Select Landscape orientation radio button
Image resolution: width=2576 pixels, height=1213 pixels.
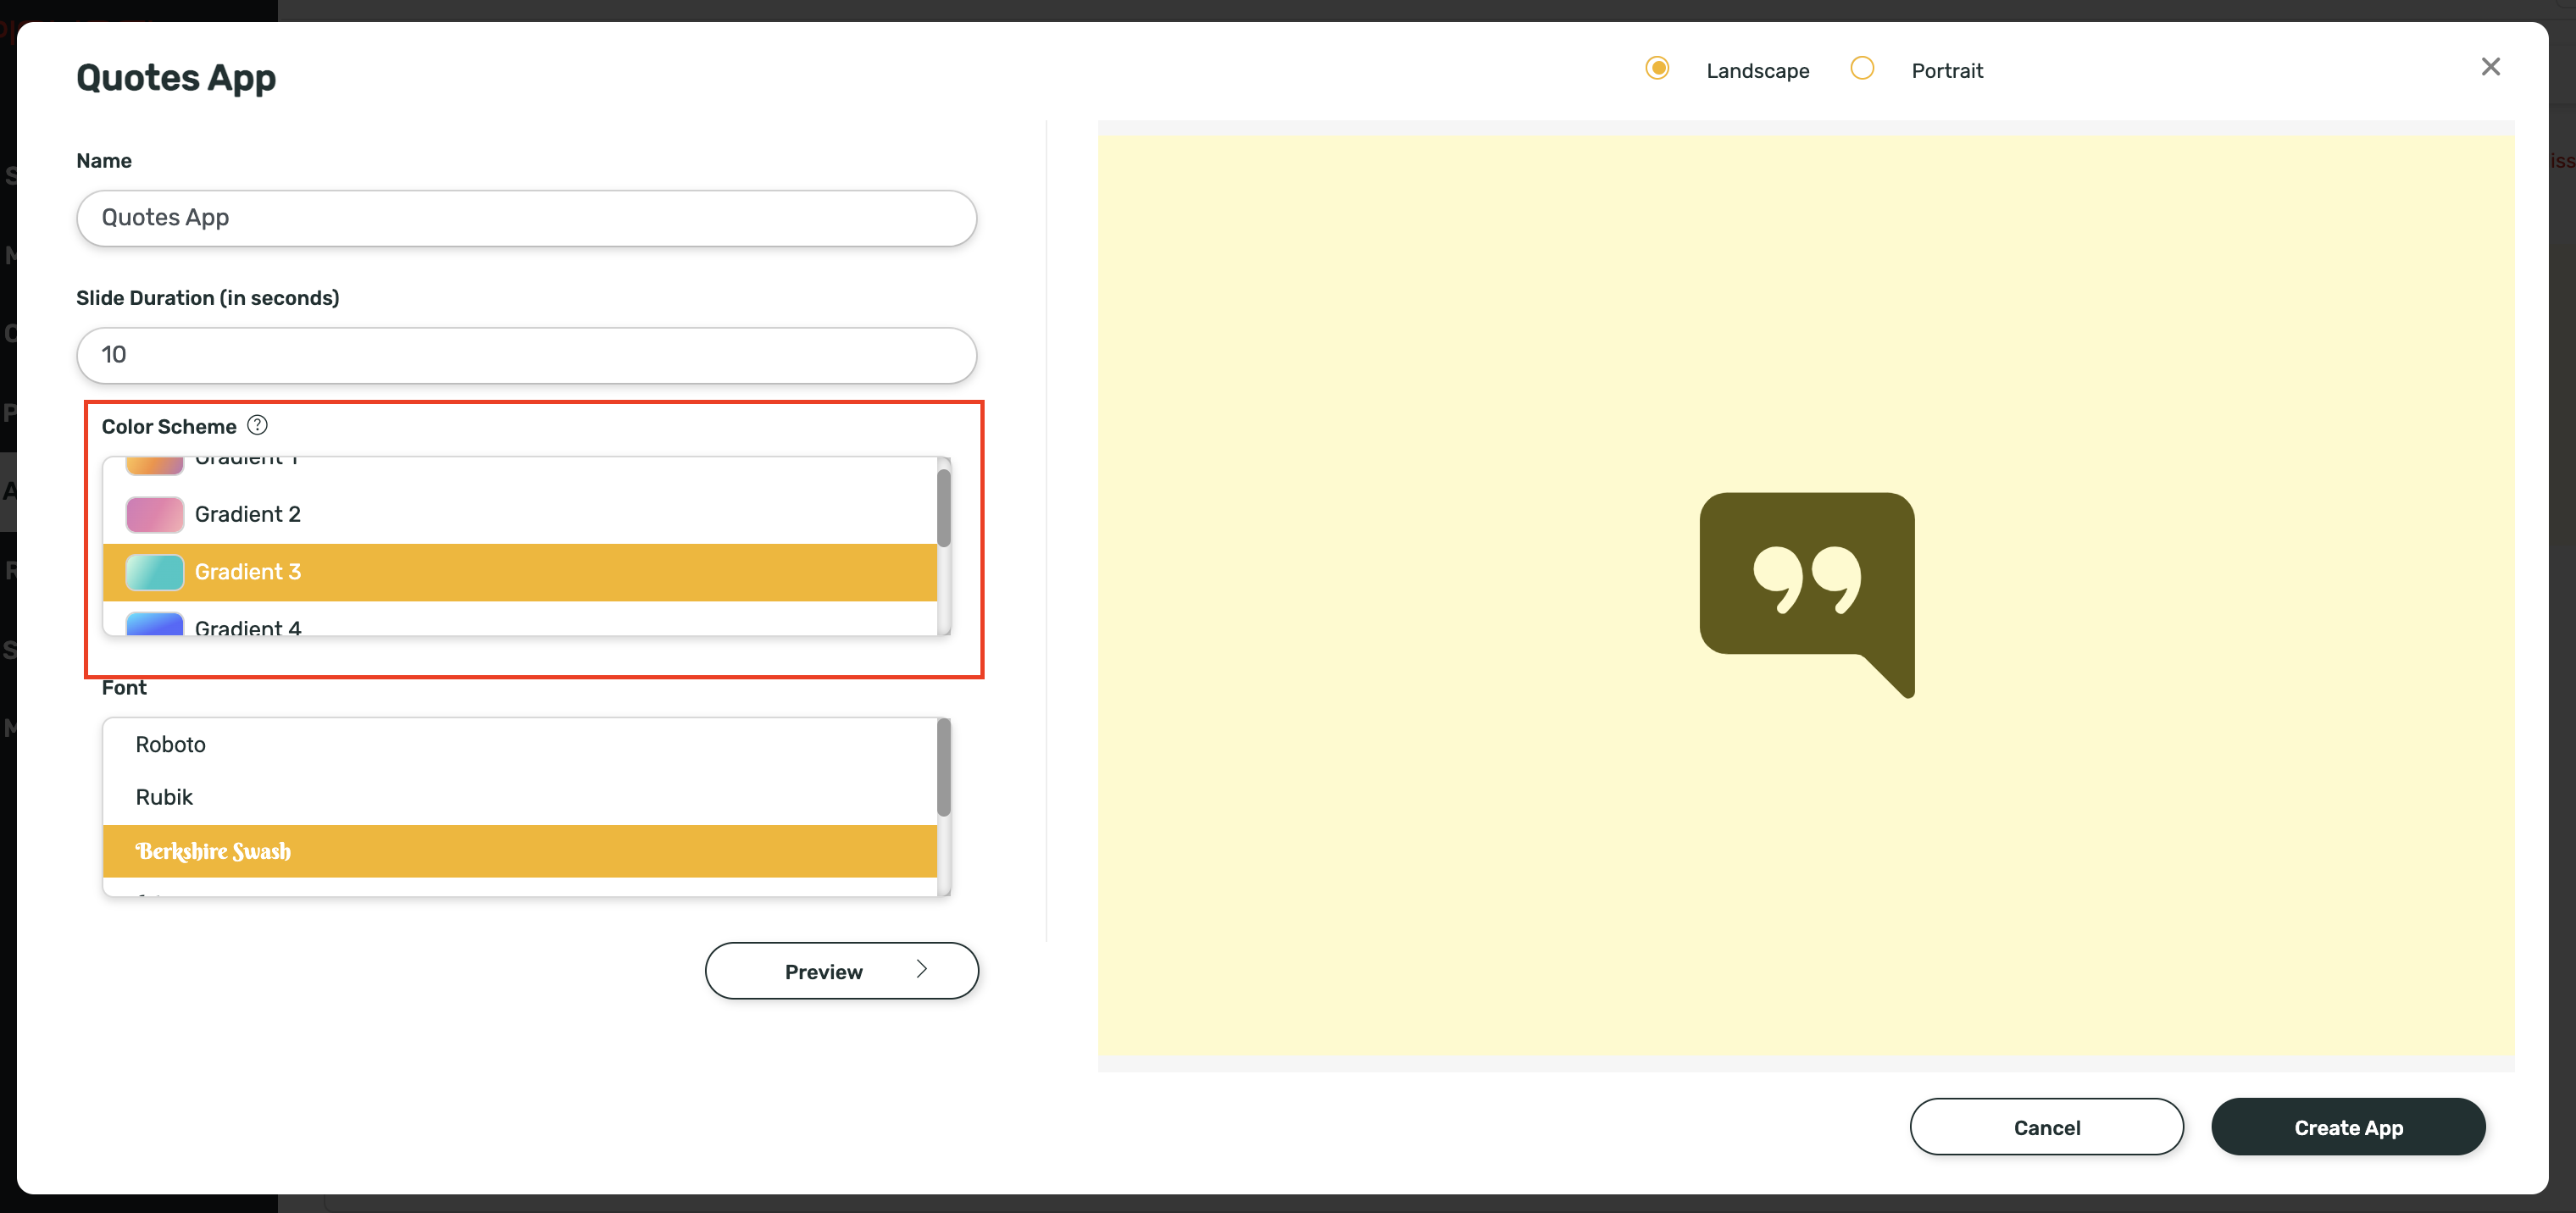[x=1657, y=68]
